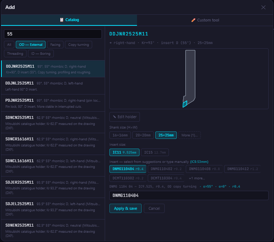This screenshot has height=242, width=274.
Task: Choose the 16×16mm shank size
Action: click(x=120, y=135)
